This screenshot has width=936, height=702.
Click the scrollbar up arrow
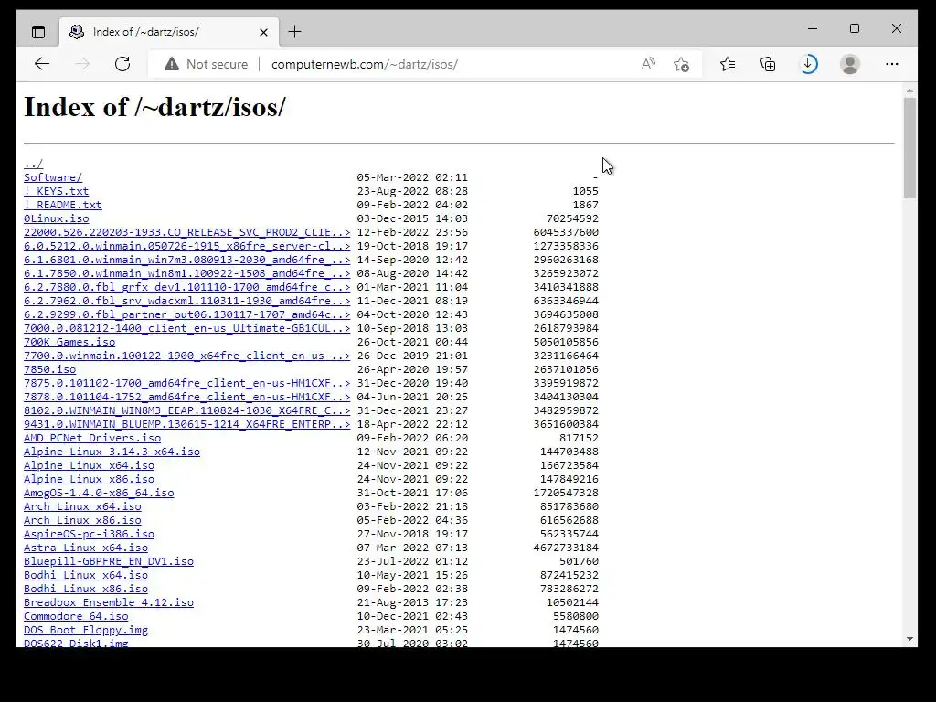[909, 90]
